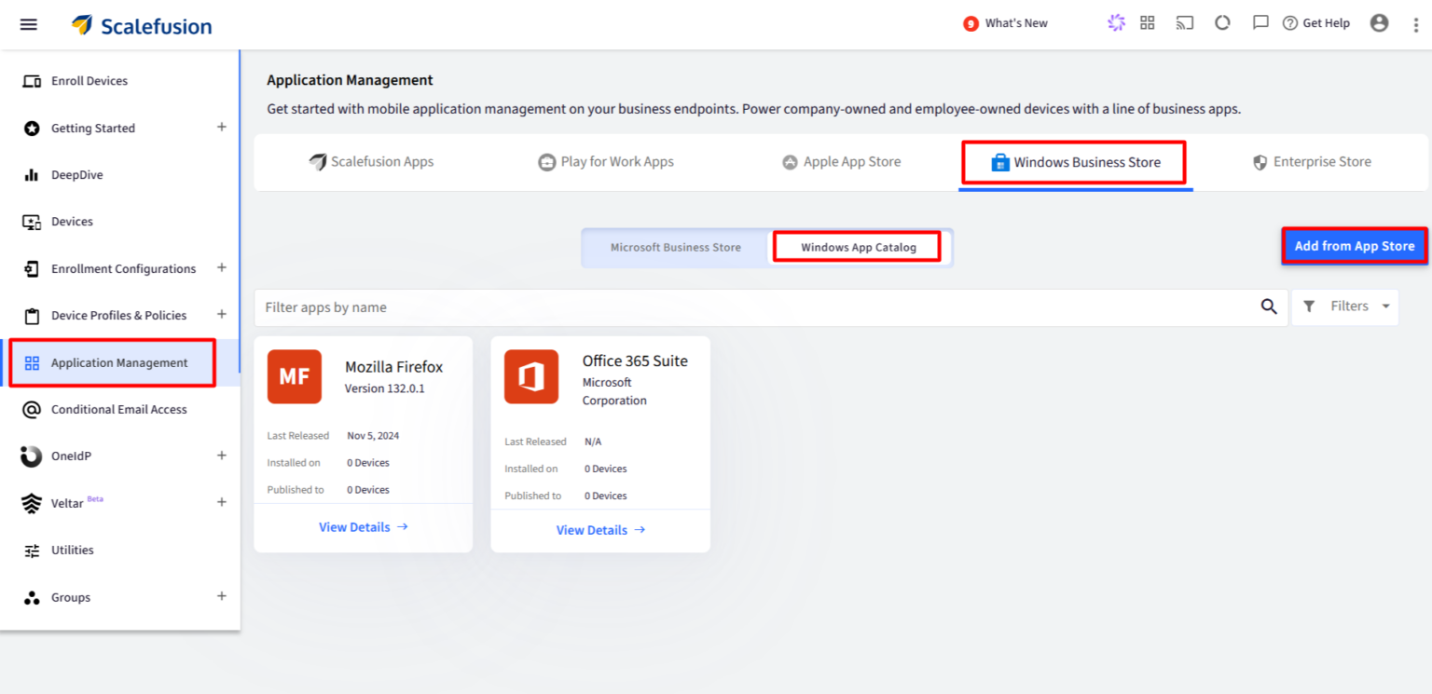Select the Windows App Catalog toggle
This screenshot has width=1432, height=694.
tap(858, 248)
